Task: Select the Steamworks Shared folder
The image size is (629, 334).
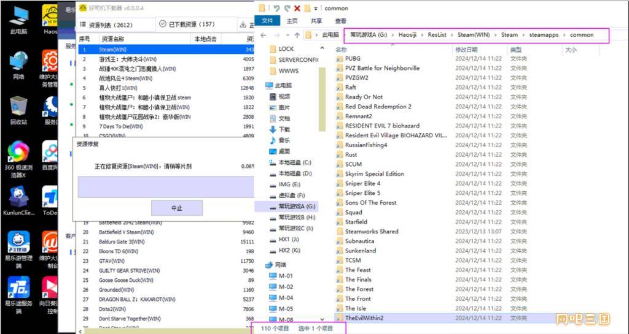Action: pyautogui.click(x=372, y=231)
